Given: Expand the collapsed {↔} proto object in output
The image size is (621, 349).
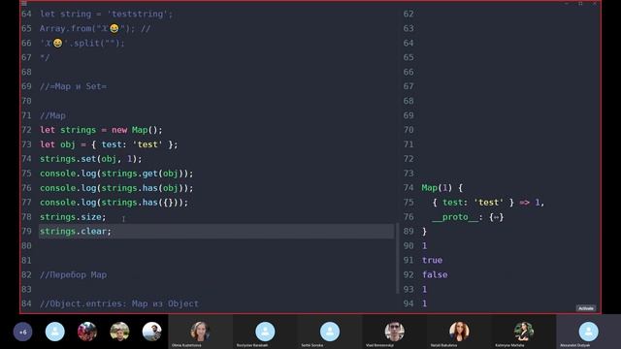Looking at the screenshot, I should (496, 217).
